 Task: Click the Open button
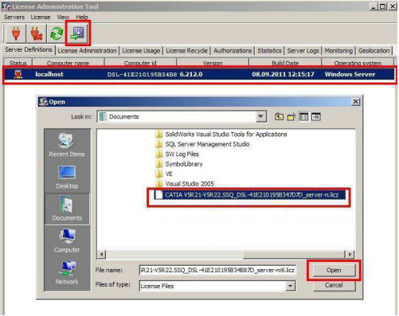(x=334, y=270)
